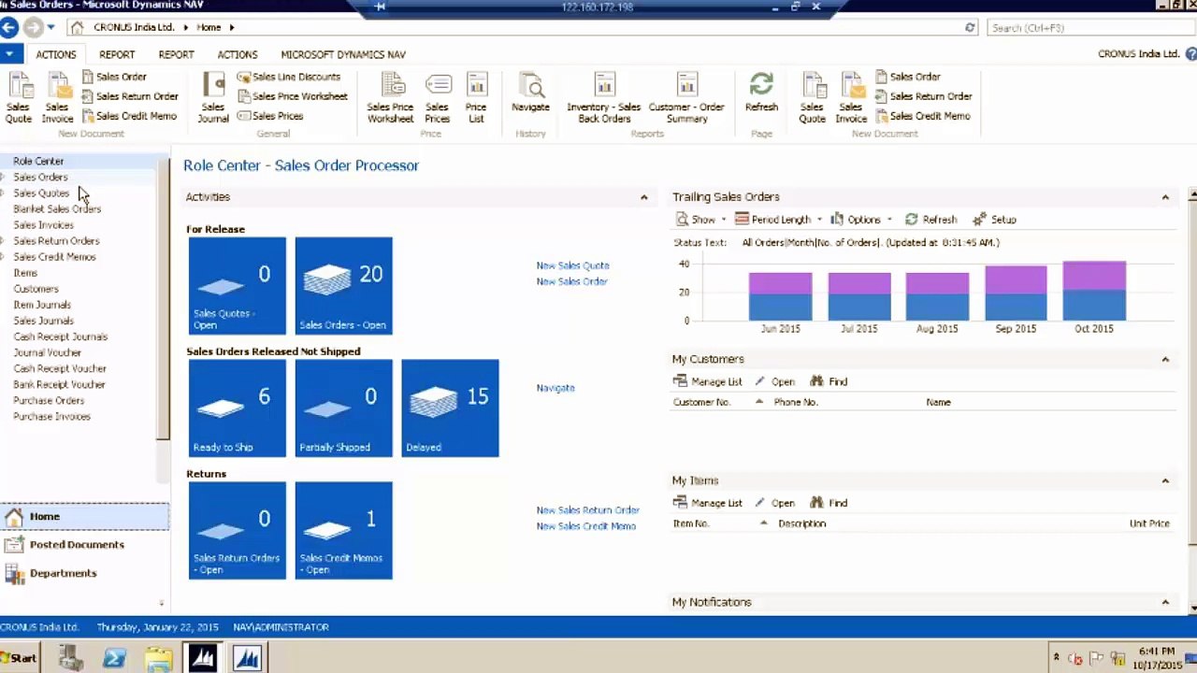Image resolution: width=1197 pixels, height=673 pixels.
Task: Go back using the blue back arrow
Action: (x=9, y=28)
